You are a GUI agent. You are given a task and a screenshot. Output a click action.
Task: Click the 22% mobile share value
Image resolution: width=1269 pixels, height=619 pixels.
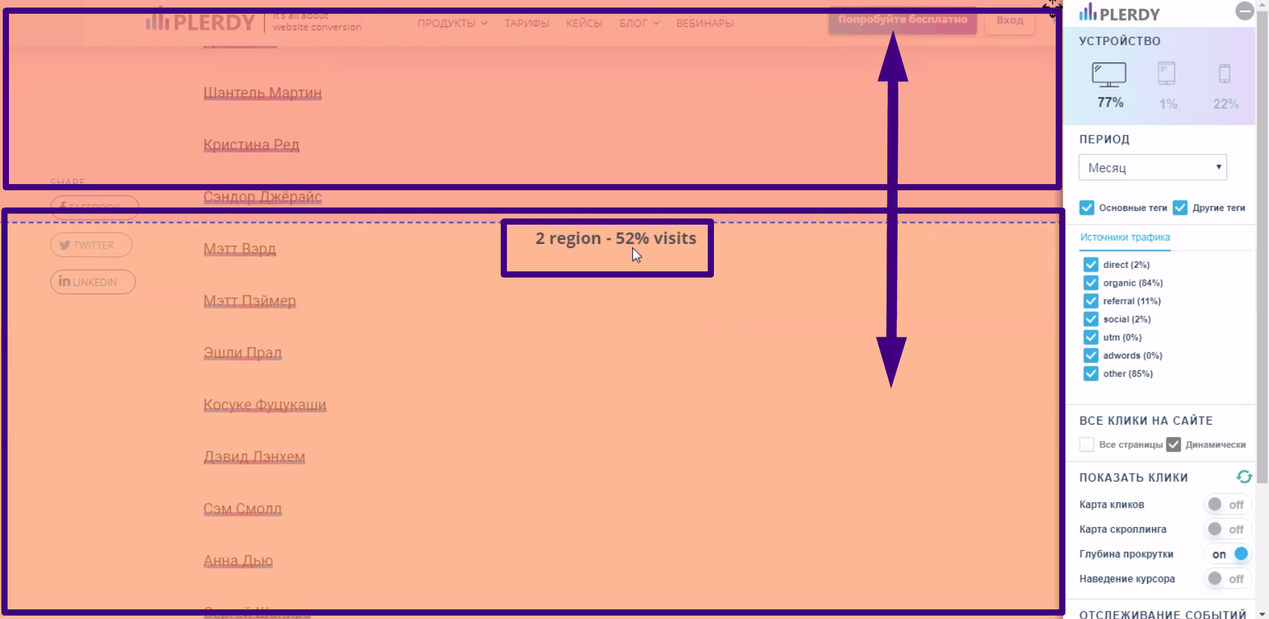[x=1226, y=104]
